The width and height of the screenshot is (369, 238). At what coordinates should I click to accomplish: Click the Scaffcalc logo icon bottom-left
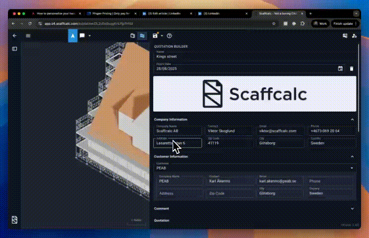14,219
